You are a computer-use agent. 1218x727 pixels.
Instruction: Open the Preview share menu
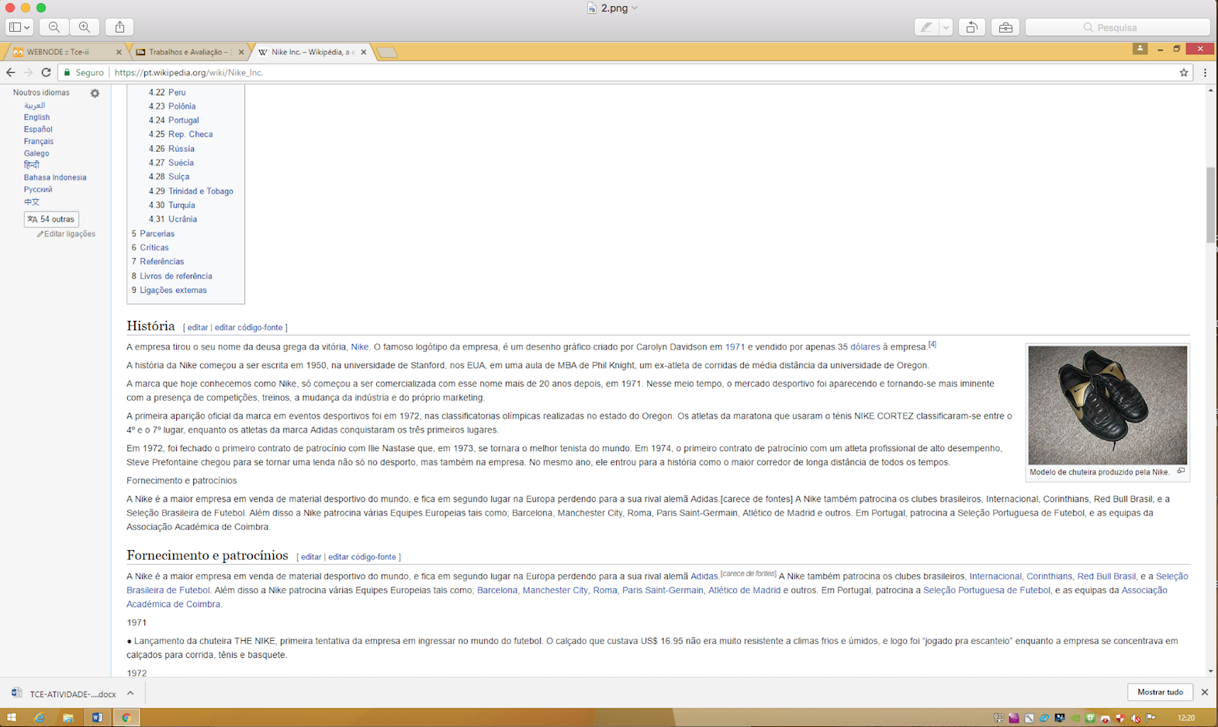(119, 27)
